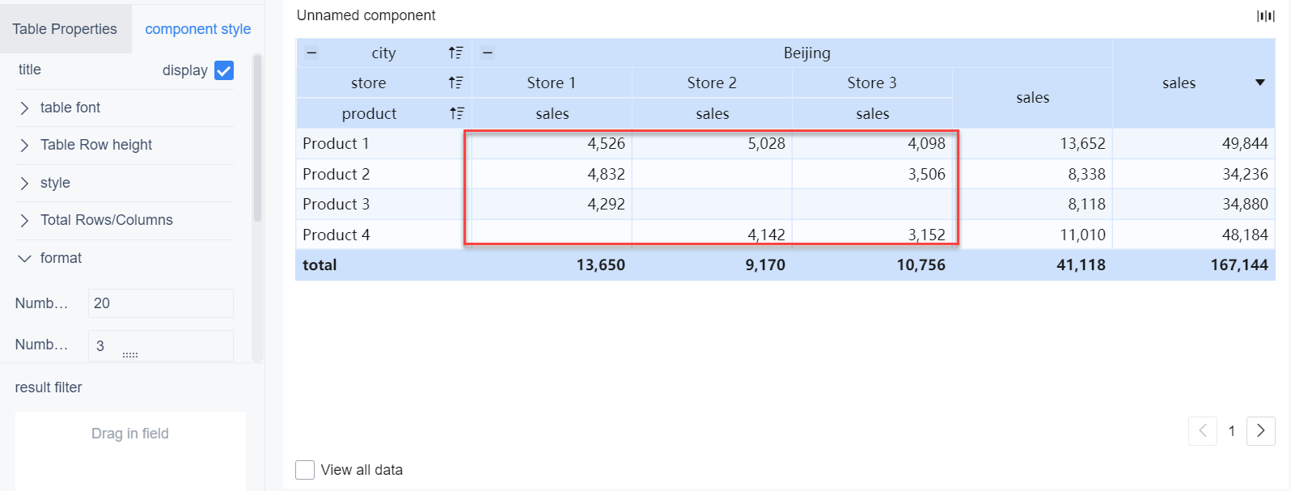The height and width of the screenshot is (491, 1291).
Task: Click the Store 1 column header
Action: [552, 83]
